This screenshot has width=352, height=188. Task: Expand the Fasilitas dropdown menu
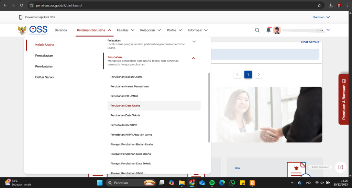(125, 30)
